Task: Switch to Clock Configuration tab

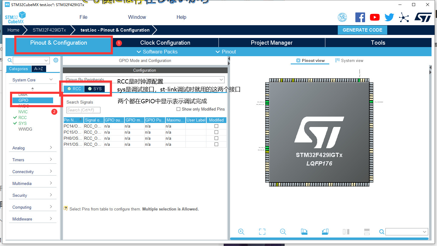Action: [165, 43]
